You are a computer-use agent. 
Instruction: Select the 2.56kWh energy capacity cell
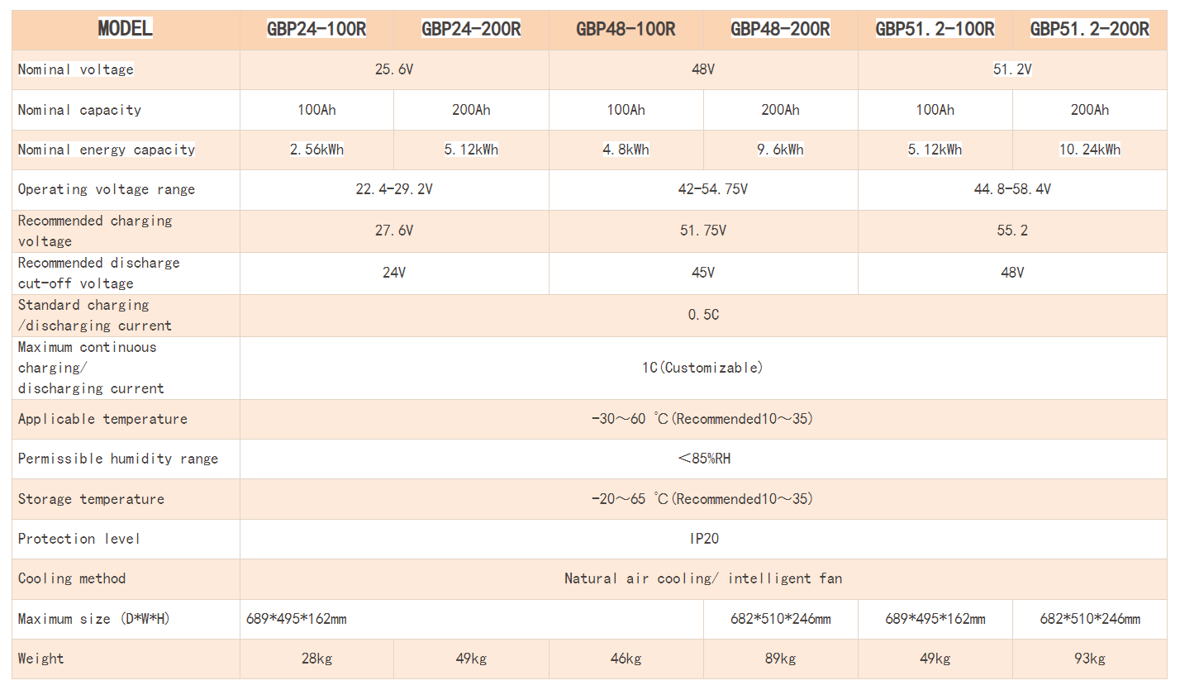(x=316, y=150)
